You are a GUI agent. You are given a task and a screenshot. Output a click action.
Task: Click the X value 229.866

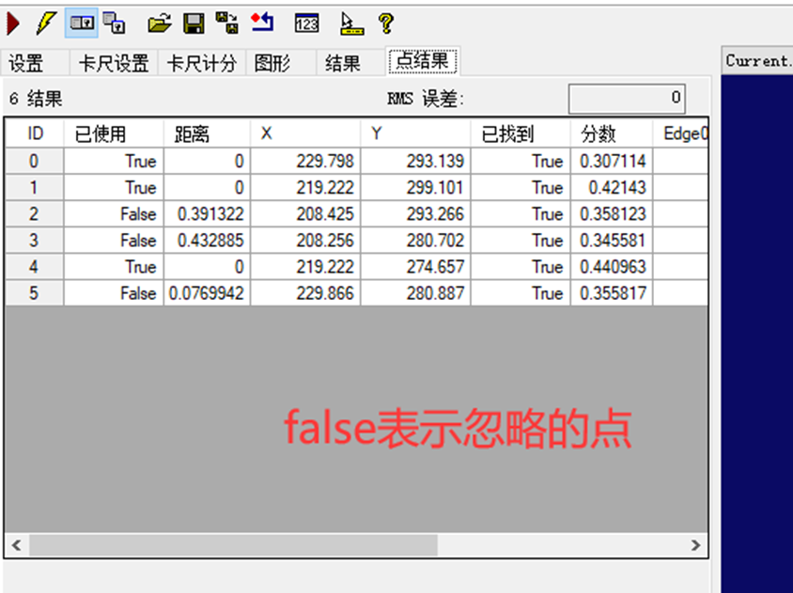coord(305,293)
